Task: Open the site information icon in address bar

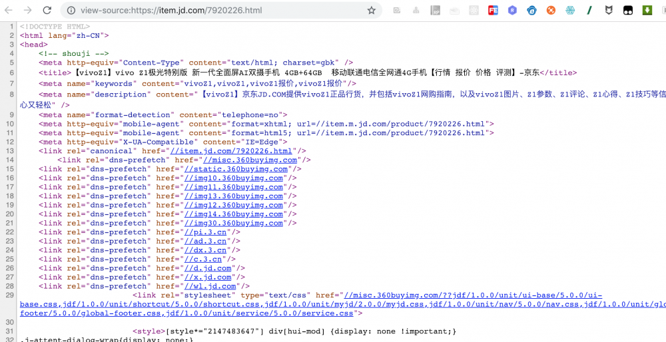Action: click(x=71, y=10)
